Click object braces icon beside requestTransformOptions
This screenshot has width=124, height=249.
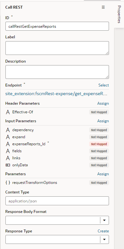click(8, 183)
